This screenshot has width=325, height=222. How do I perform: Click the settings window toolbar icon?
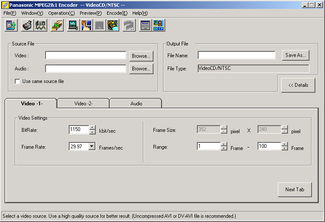point(145,25)
